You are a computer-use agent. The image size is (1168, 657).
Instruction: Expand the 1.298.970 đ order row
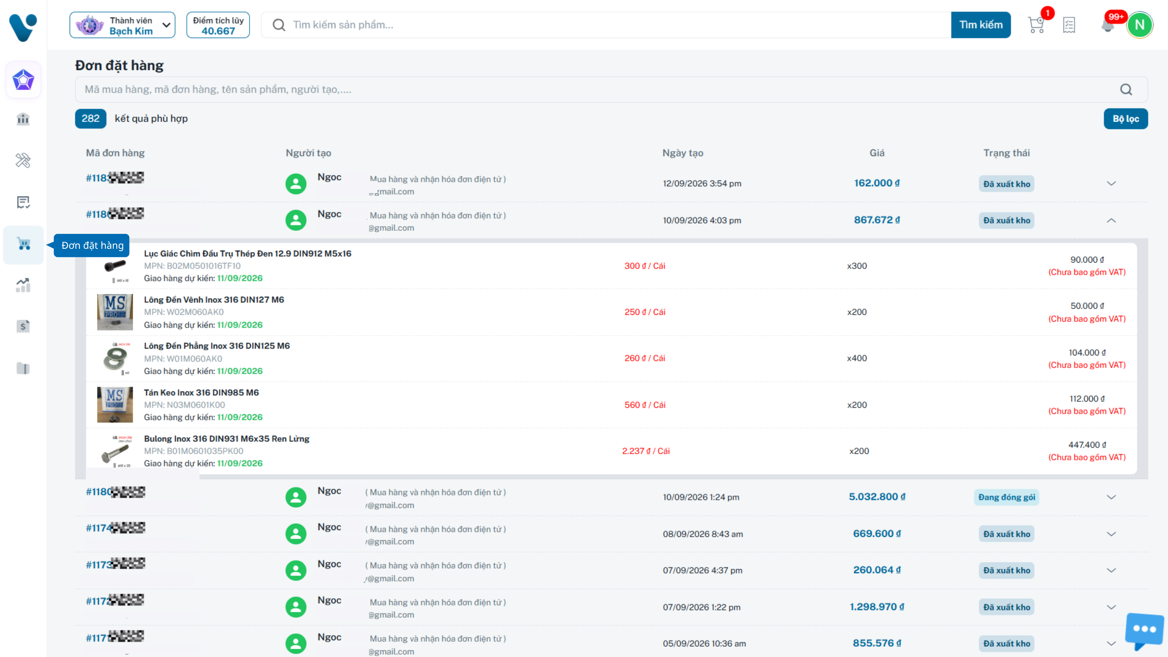click(x=1111, y=607)
